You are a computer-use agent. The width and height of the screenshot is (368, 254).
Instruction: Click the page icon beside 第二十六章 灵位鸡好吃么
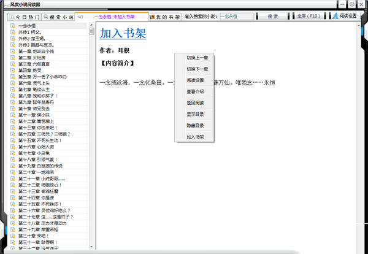(x=13, y=210)
